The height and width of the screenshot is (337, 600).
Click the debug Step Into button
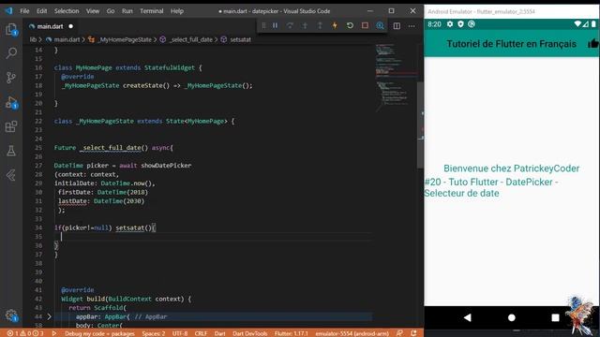(x=305, y=25)
